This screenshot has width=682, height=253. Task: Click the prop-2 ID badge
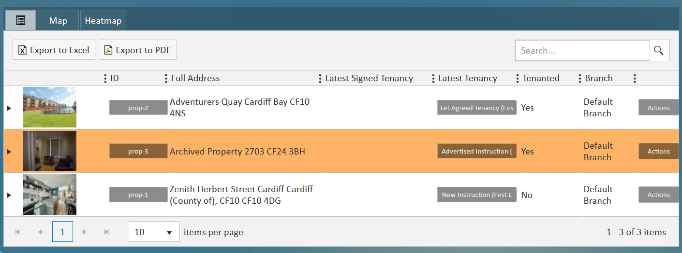point(138,108)
